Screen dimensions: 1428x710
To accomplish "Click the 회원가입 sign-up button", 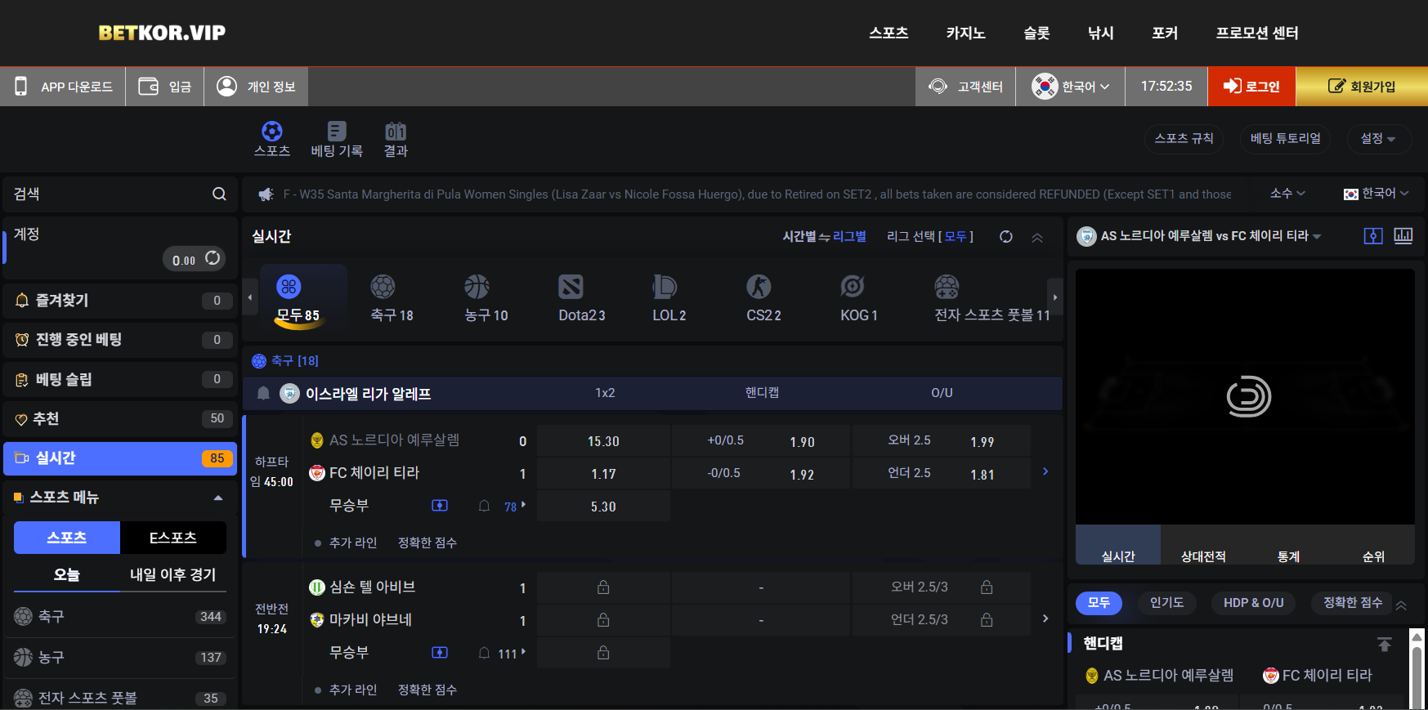I will click(1362, 87).
